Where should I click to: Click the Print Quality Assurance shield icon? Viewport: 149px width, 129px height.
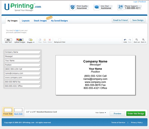click(72, 7)
